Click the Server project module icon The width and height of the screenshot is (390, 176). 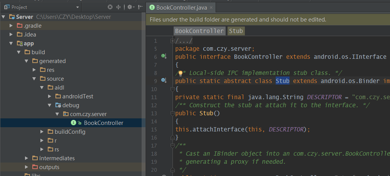point(12,17)
